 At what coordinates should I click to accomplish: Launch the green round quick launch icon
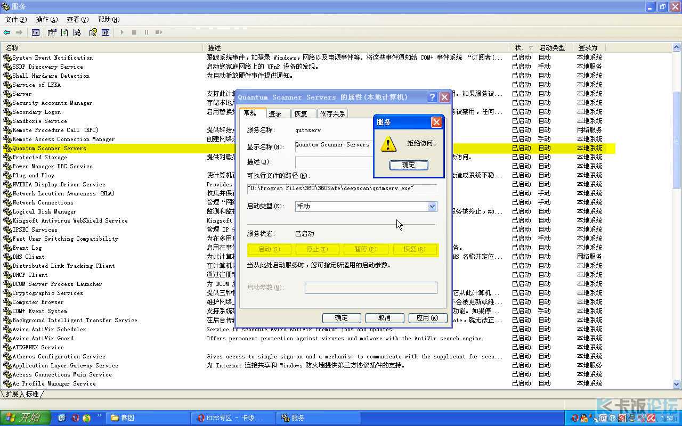coord(87,418)
